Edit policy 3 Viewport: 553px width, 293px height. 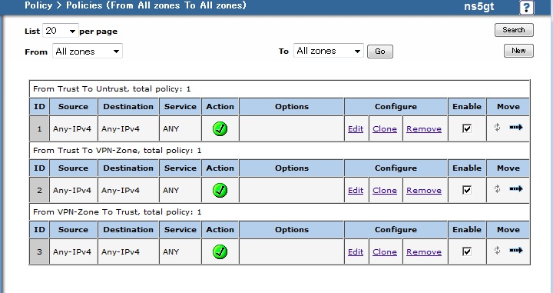(356, 251)
